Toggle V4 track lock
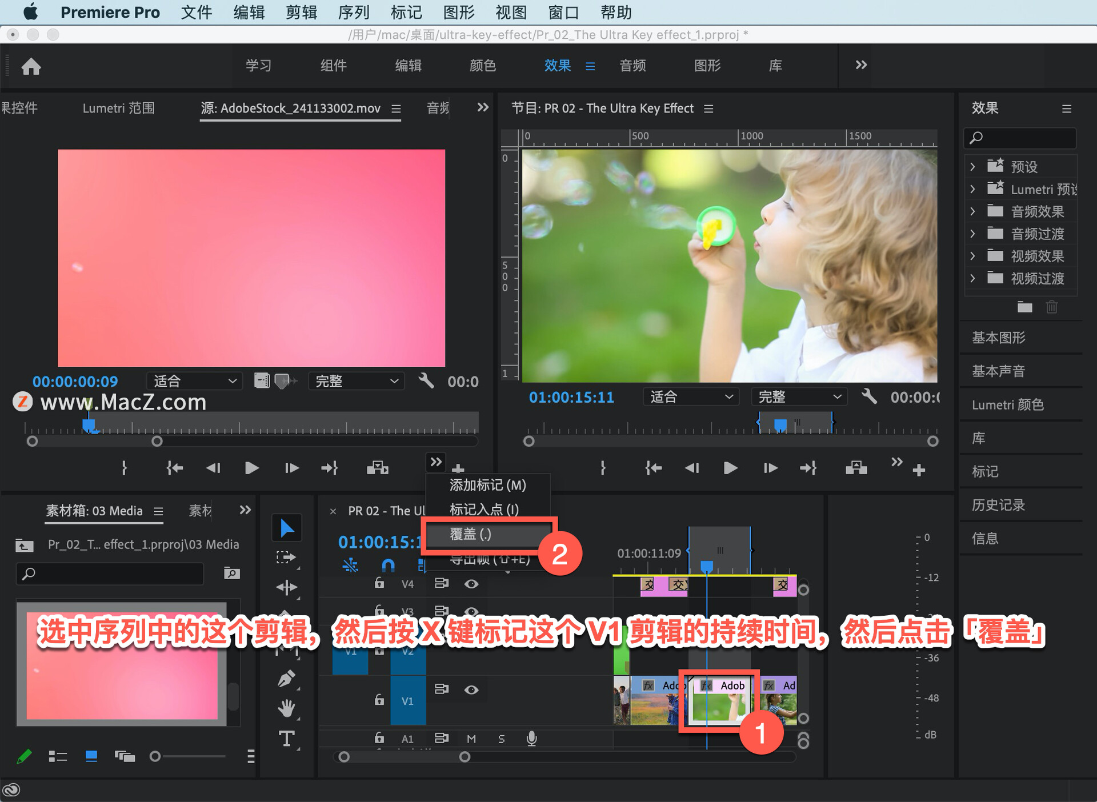The image size is (1097, 802). [379, 583]
